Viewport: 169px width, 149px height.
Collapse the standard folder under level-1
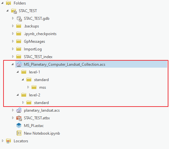[23, 80]
